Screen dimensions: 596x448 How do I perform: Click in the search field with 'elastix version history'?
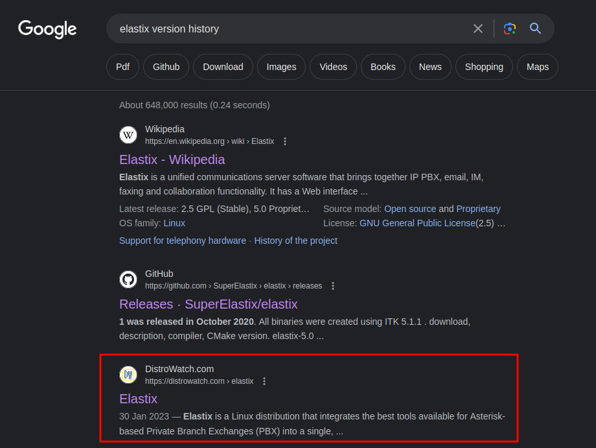click(x=289, y=29)
